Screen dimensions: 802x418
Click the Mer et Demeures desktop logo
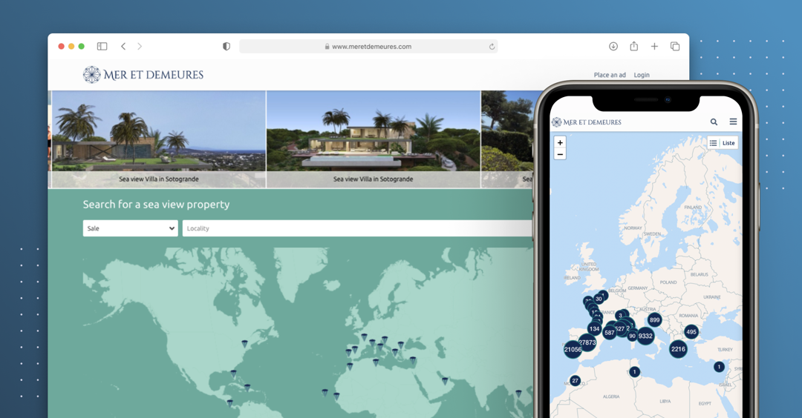(x=143, y=75)
